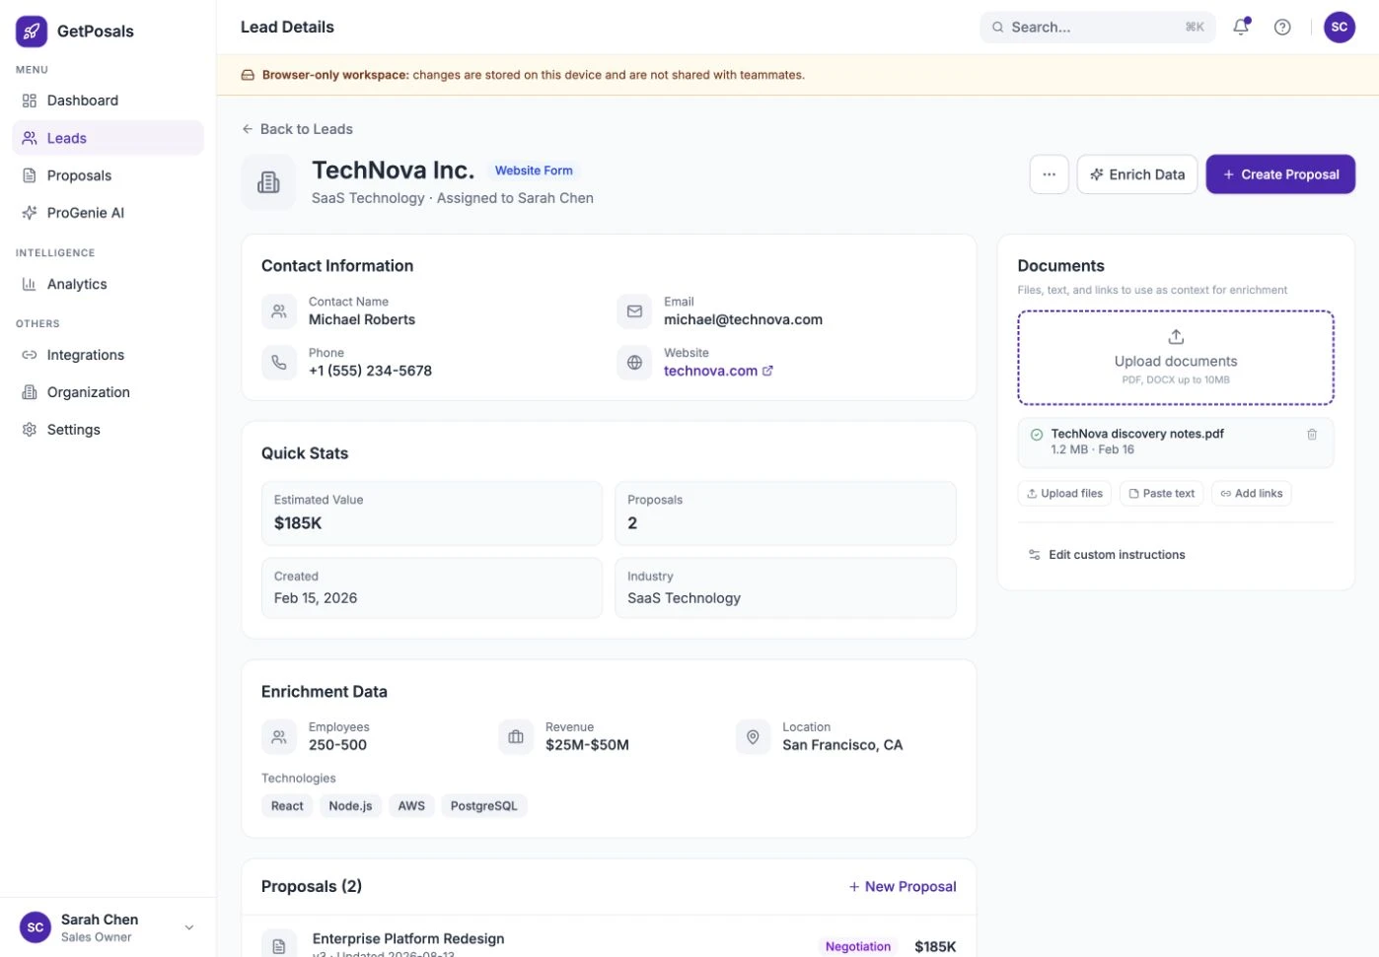Open Enterprise Platform Redesign proposal row
Viewport: 1379px width, 957px height.
tap(609, 938)
